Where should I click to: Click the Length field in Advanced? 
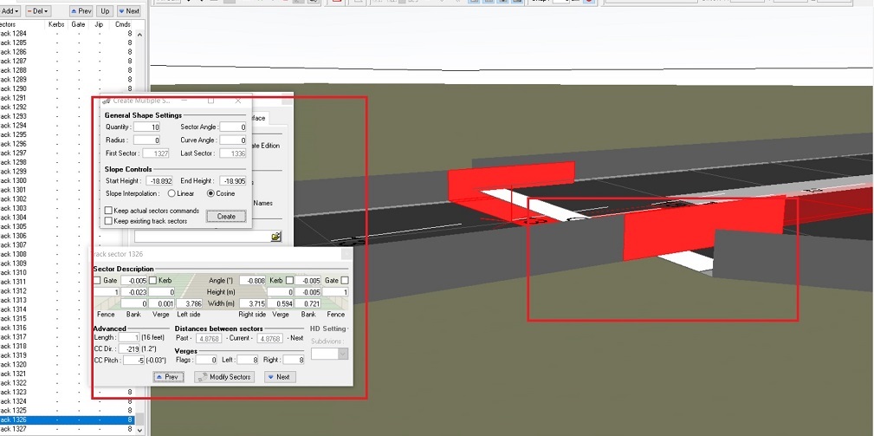click(129, 337)
